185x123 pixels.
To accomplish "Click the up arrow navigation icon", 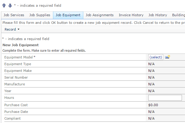I will (4, 6).
